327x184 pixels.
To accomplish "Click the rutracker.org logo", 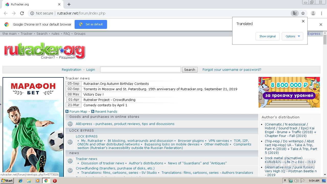I will coord(44,51).
